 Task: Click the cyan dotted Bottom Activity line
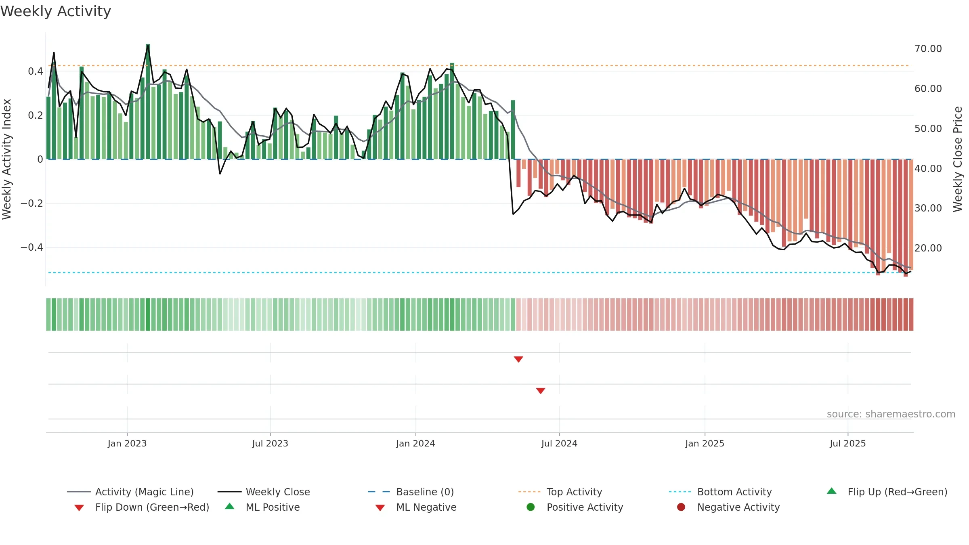click(x=480, y=272)
